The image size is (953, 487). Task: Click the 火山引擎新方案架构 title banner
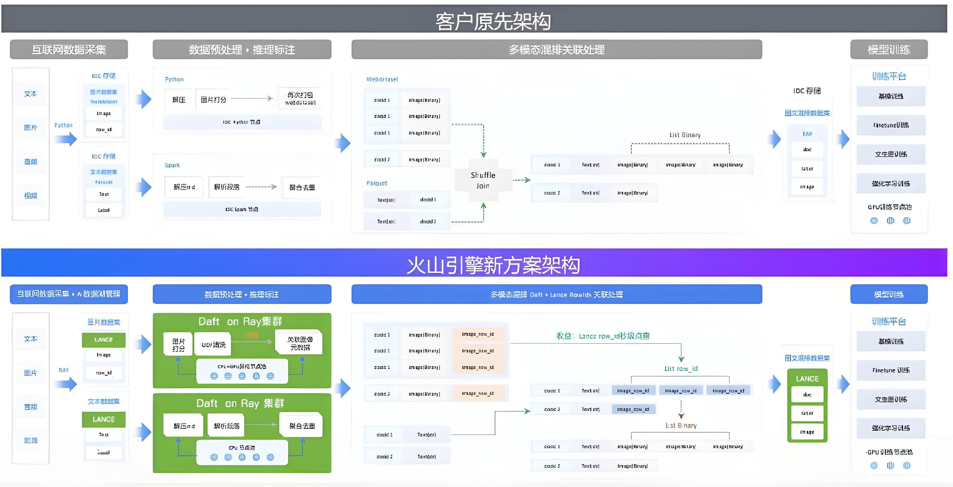point(474,263)
